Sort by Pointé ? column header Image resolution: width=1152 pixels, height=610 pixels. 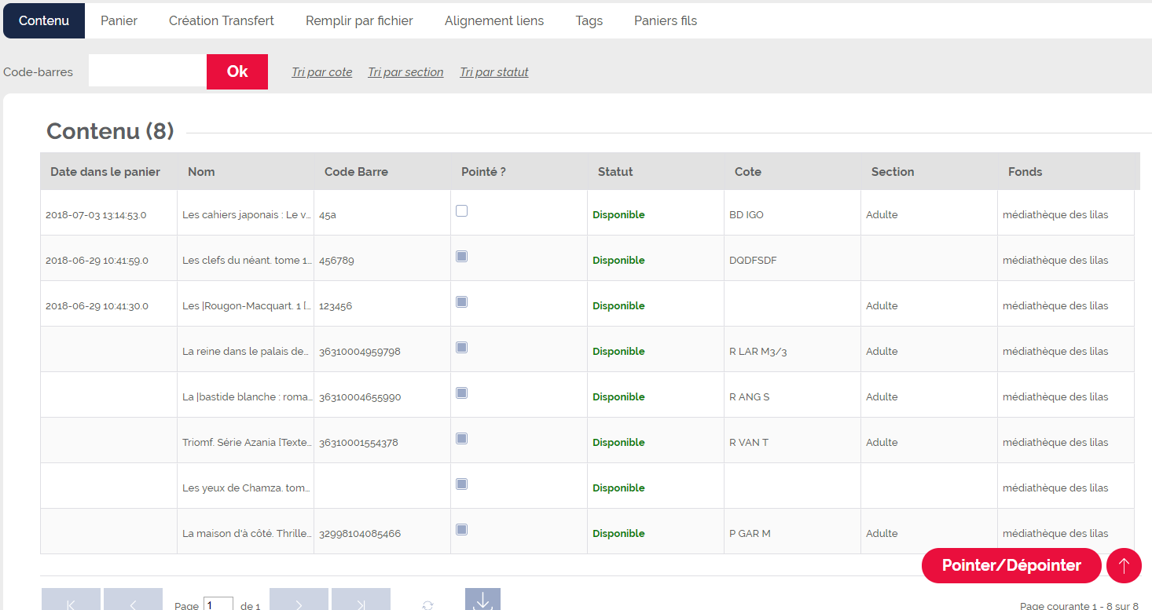519,171
